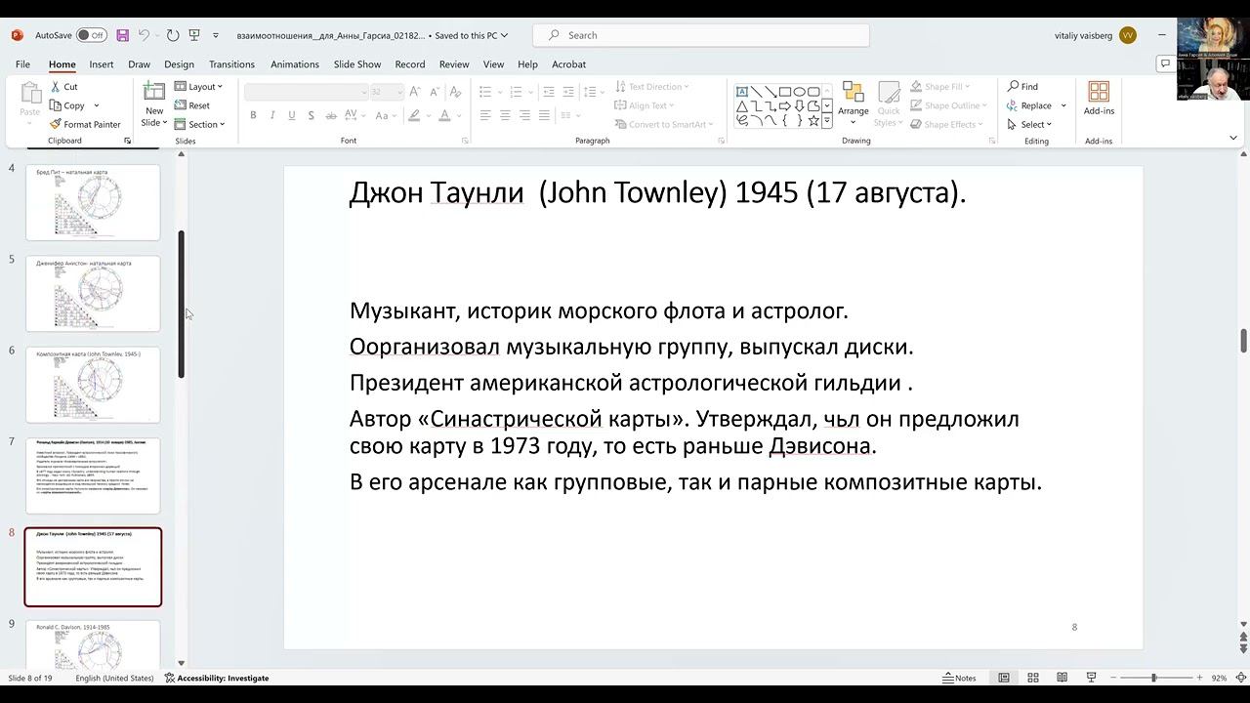
Task: Click the main editor vertical scrollbar thumb
Action: [1243, 342]
